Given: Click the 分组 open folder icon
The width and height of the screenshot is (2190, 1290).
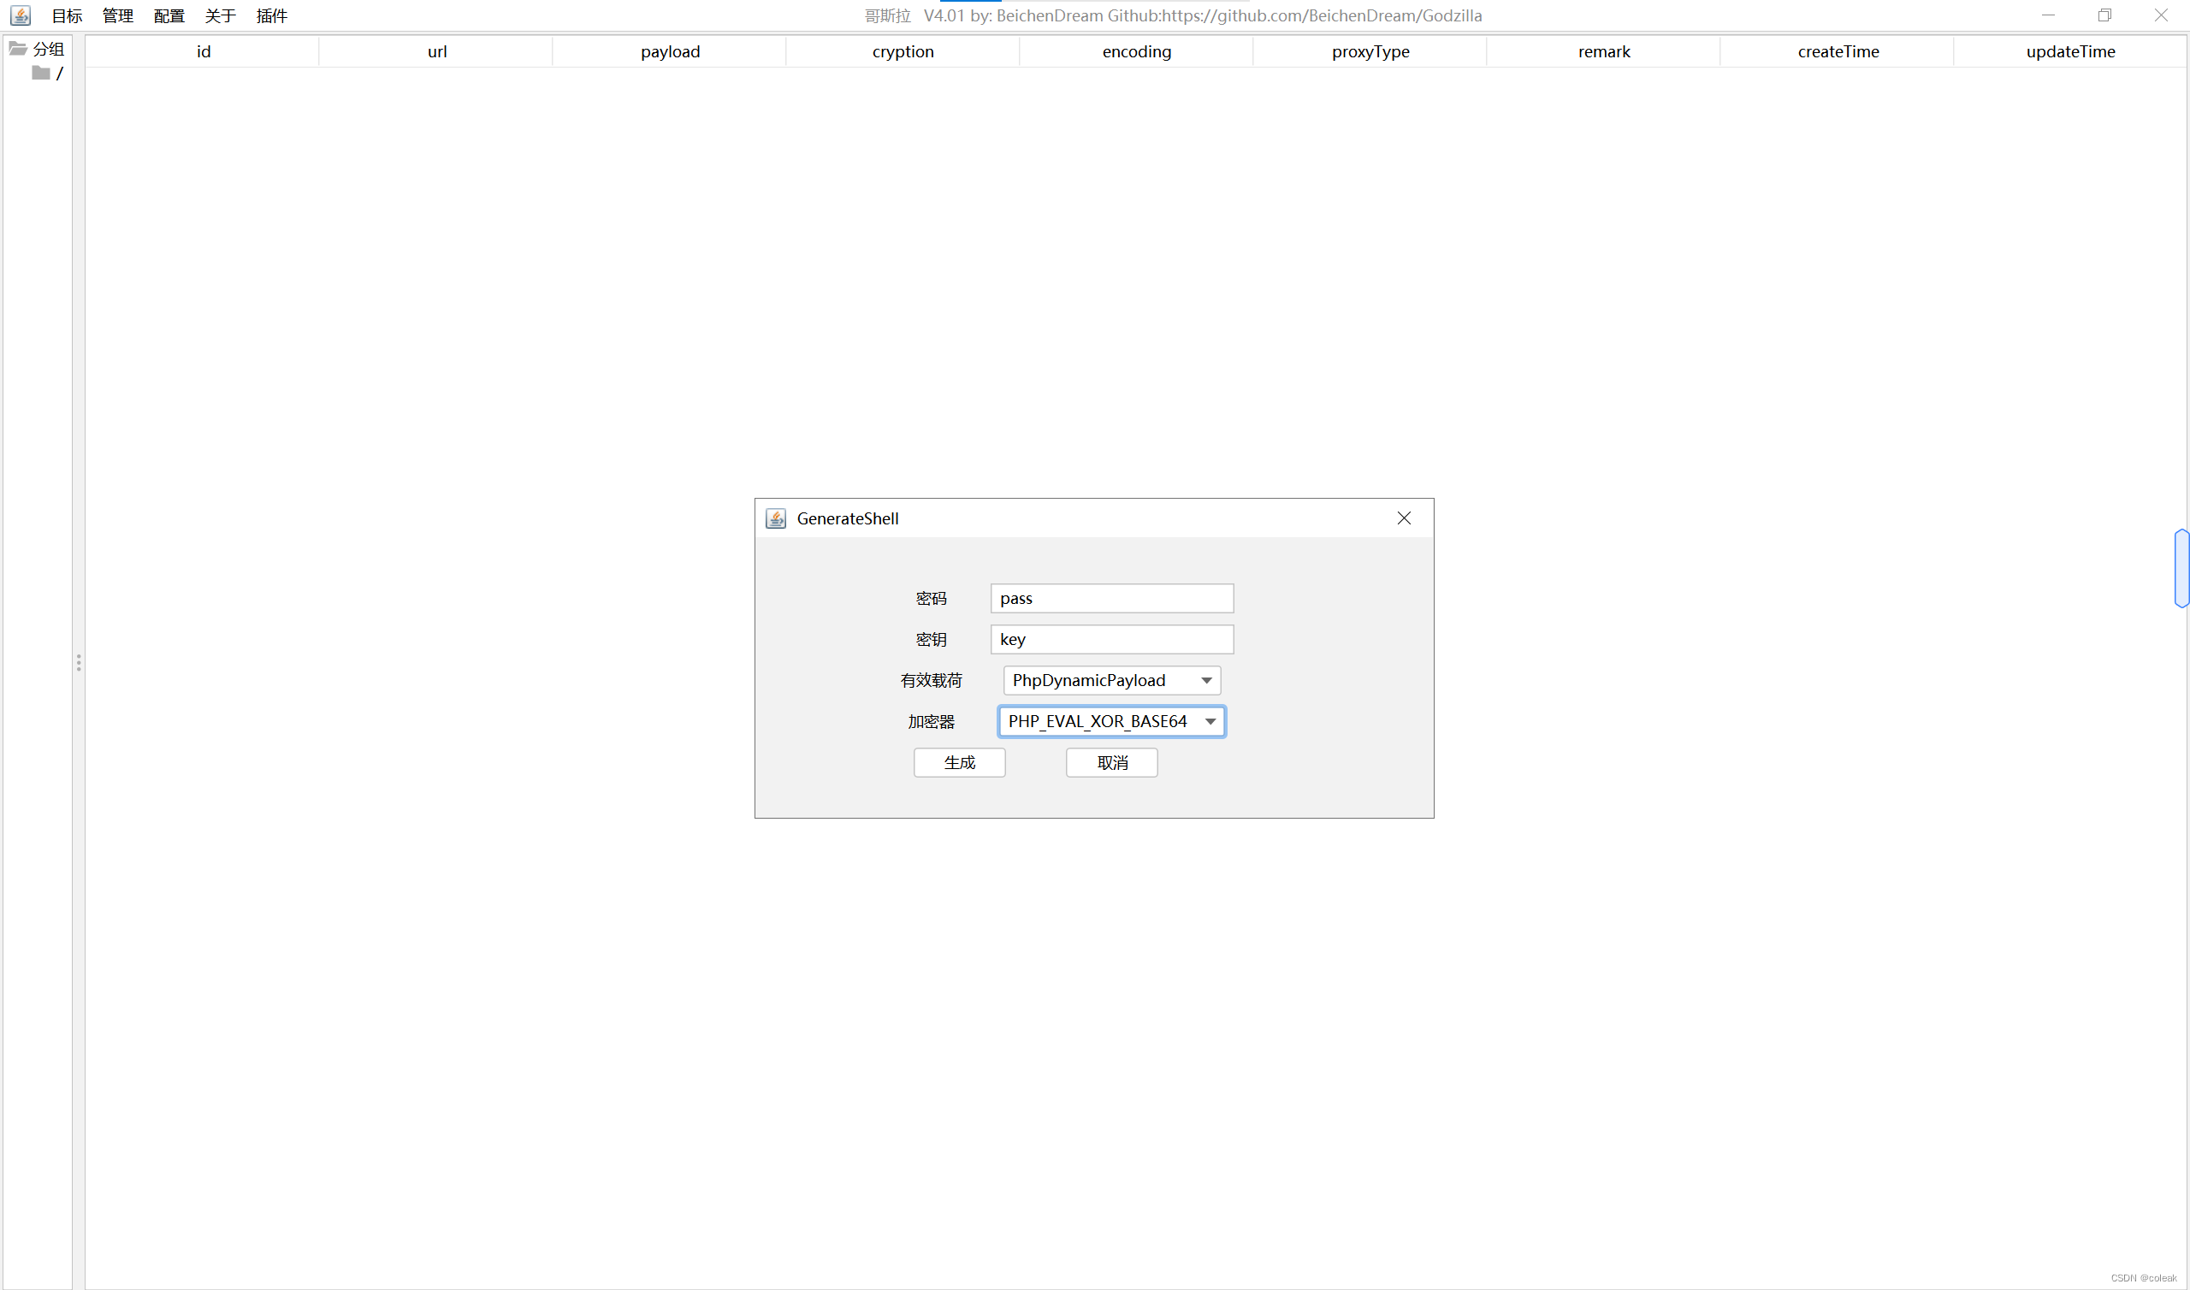Looking at the screenshot, I should point(18,49).
